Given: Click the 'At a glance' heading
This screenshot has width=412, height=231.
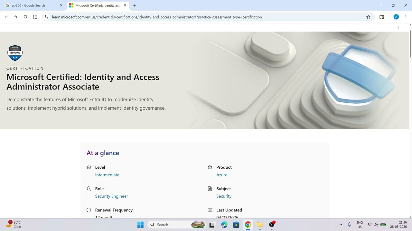Looking at the screenshot, I should [x=103, y=153].
